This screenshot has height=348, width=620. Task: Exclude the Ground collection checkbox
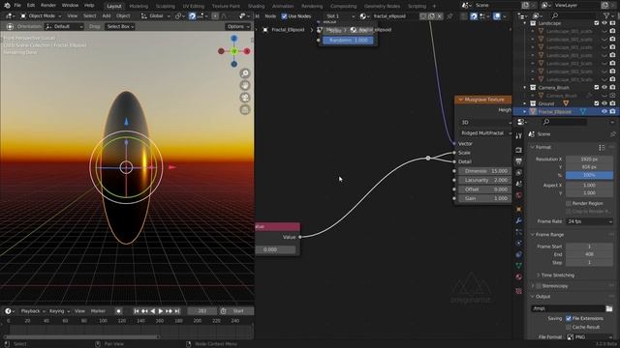tap(597, 103)
